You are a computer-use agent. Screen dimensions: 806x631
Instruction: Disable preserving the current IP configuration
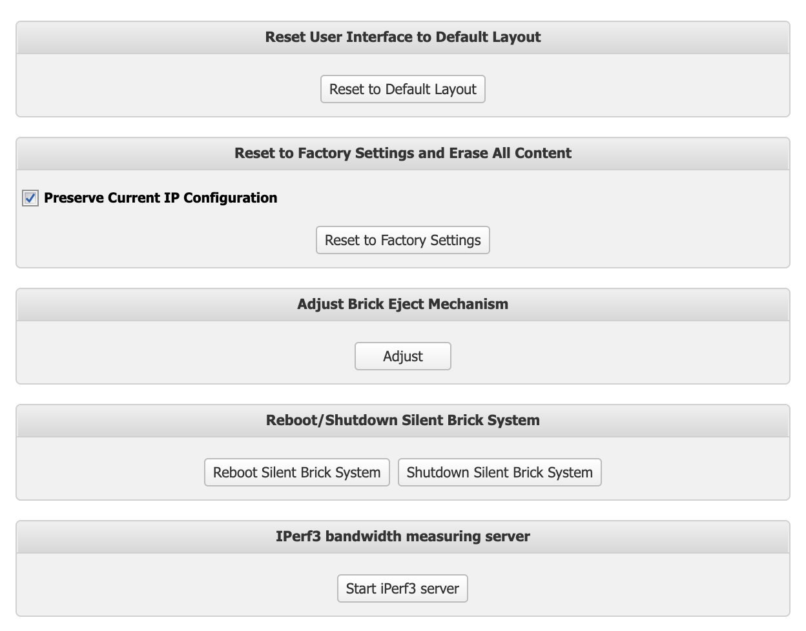[30, 198]
